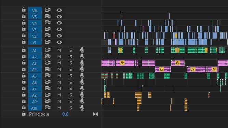Image resolution: width=228 pixels, height=128 pixels.
Task: Enable voice-over record on track A6
Action: (82, 82)
